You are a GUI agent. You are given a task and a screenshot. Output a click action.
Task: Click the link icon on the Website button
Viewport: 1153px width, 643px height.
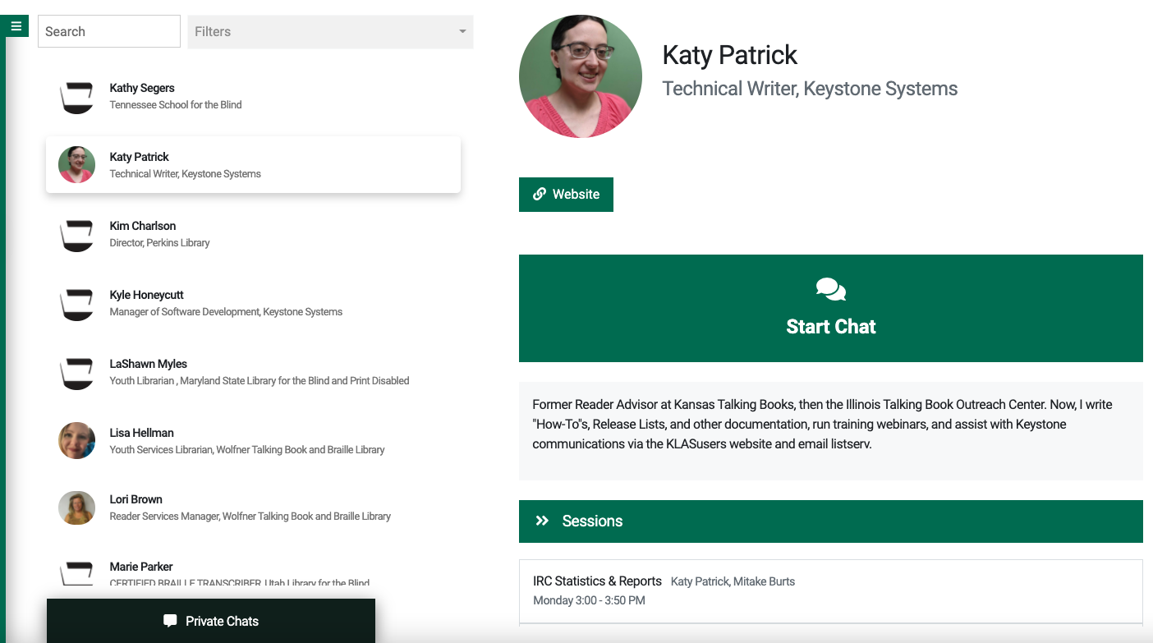point(540,194)
